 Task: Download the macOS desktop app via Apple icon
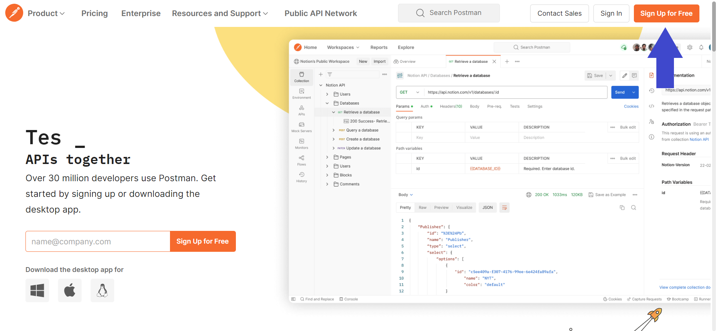click(70, 290)
